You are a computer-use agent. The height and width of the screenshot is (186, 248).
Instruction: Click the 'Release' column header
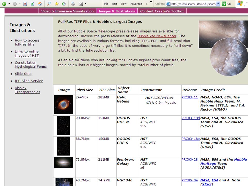coord(190,90)
